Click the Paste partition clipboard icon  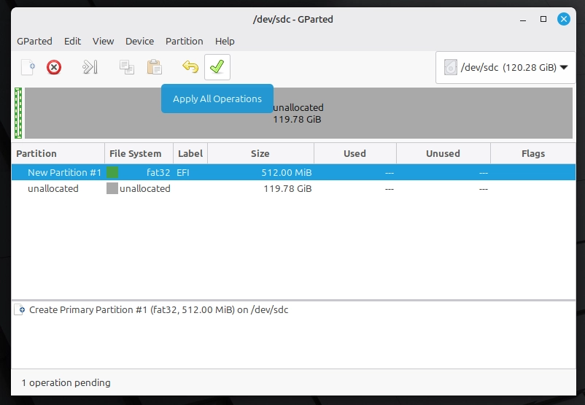(155, 67)
